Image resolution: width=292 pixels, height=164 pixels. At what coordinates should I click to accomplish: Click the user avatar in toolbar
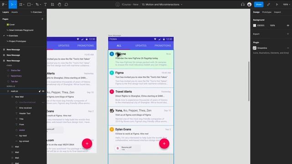pyautogui.click(x=250, y=5)
